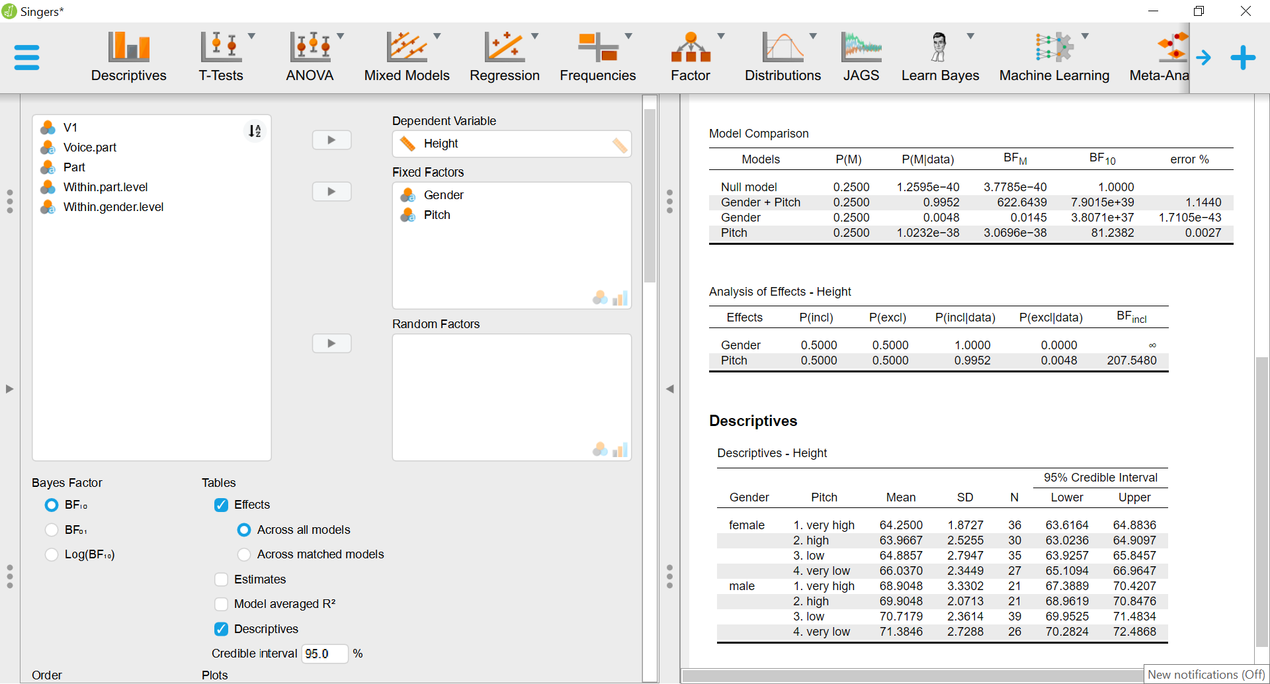
Task: Open the ANOVA module icon
Action: click(310, 48)
